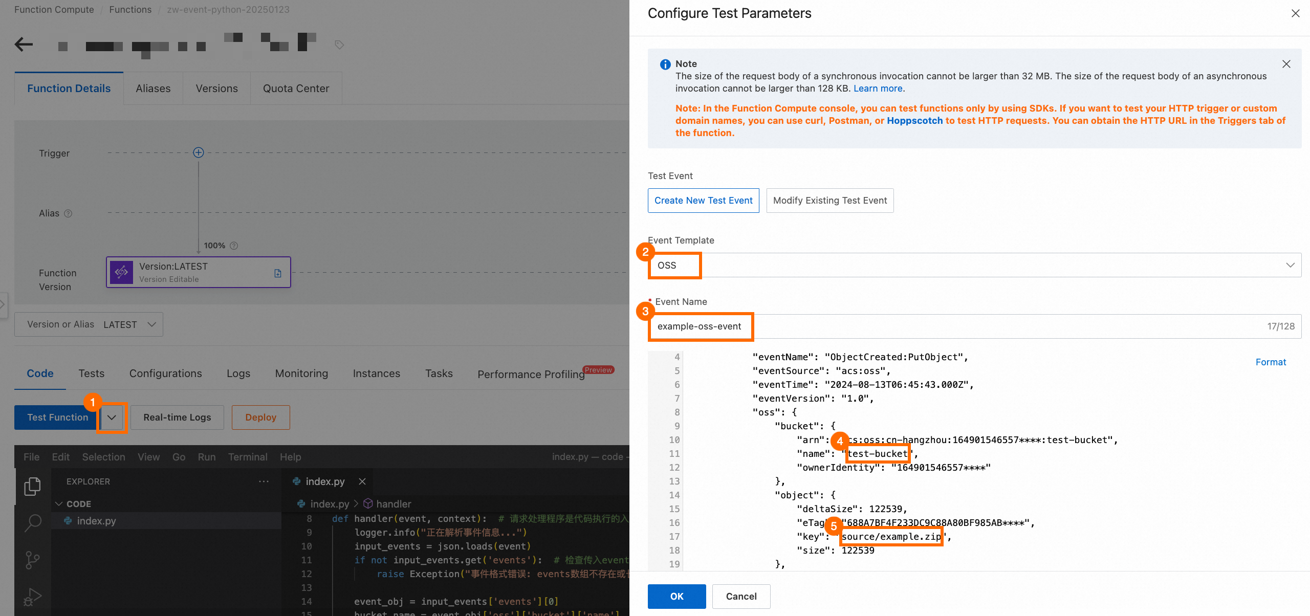Click the back arrow icon
The height and width of the screenshot is (616, 1310).
[24, 45]
